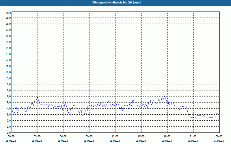
Task: Click the "15:00" time axis label
Action: [x=141, y=137]
